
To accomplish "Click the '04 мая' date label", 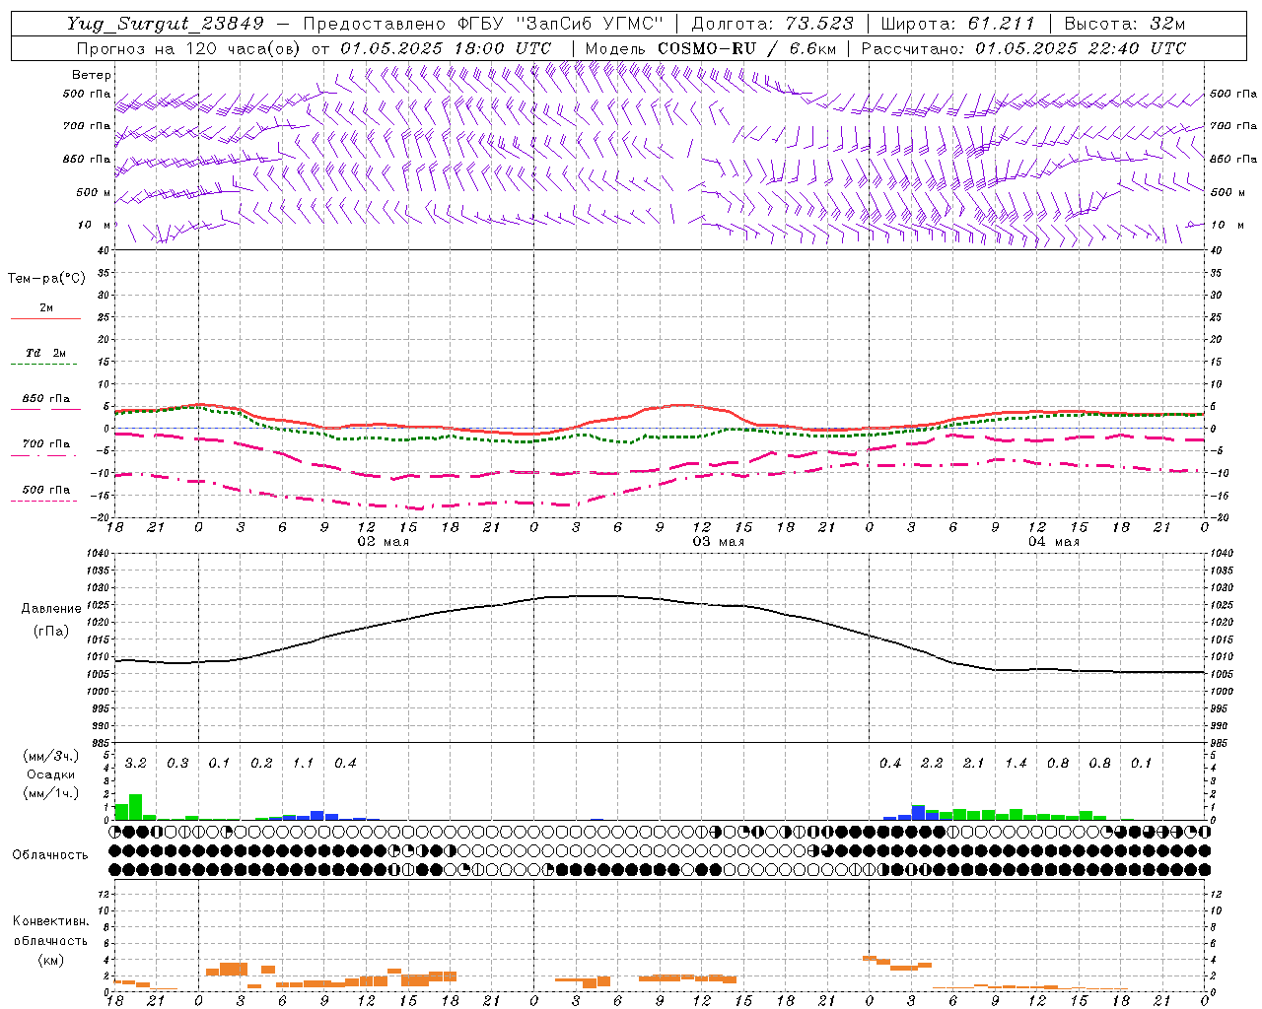I will [x=1053, y=542].
